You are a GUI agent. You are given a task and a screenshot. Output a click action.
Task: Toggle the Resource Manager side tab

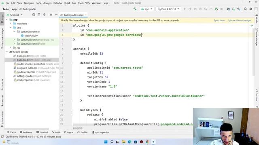tap(2, 38)
